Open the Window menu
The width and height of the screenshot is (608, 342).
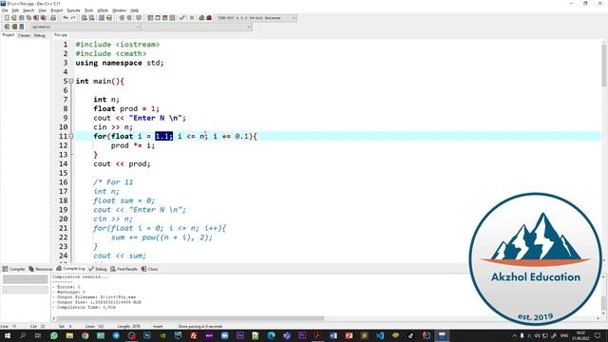click(x=119, y=10)
